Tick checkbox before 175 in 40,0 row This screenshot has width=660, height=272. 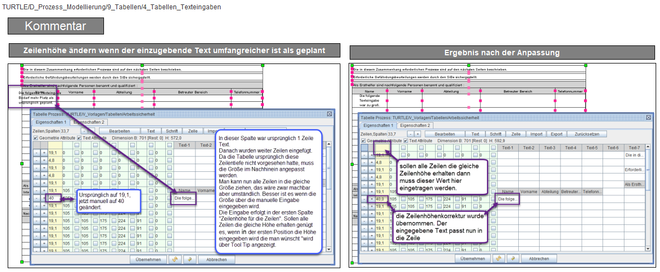pos(421,199)
